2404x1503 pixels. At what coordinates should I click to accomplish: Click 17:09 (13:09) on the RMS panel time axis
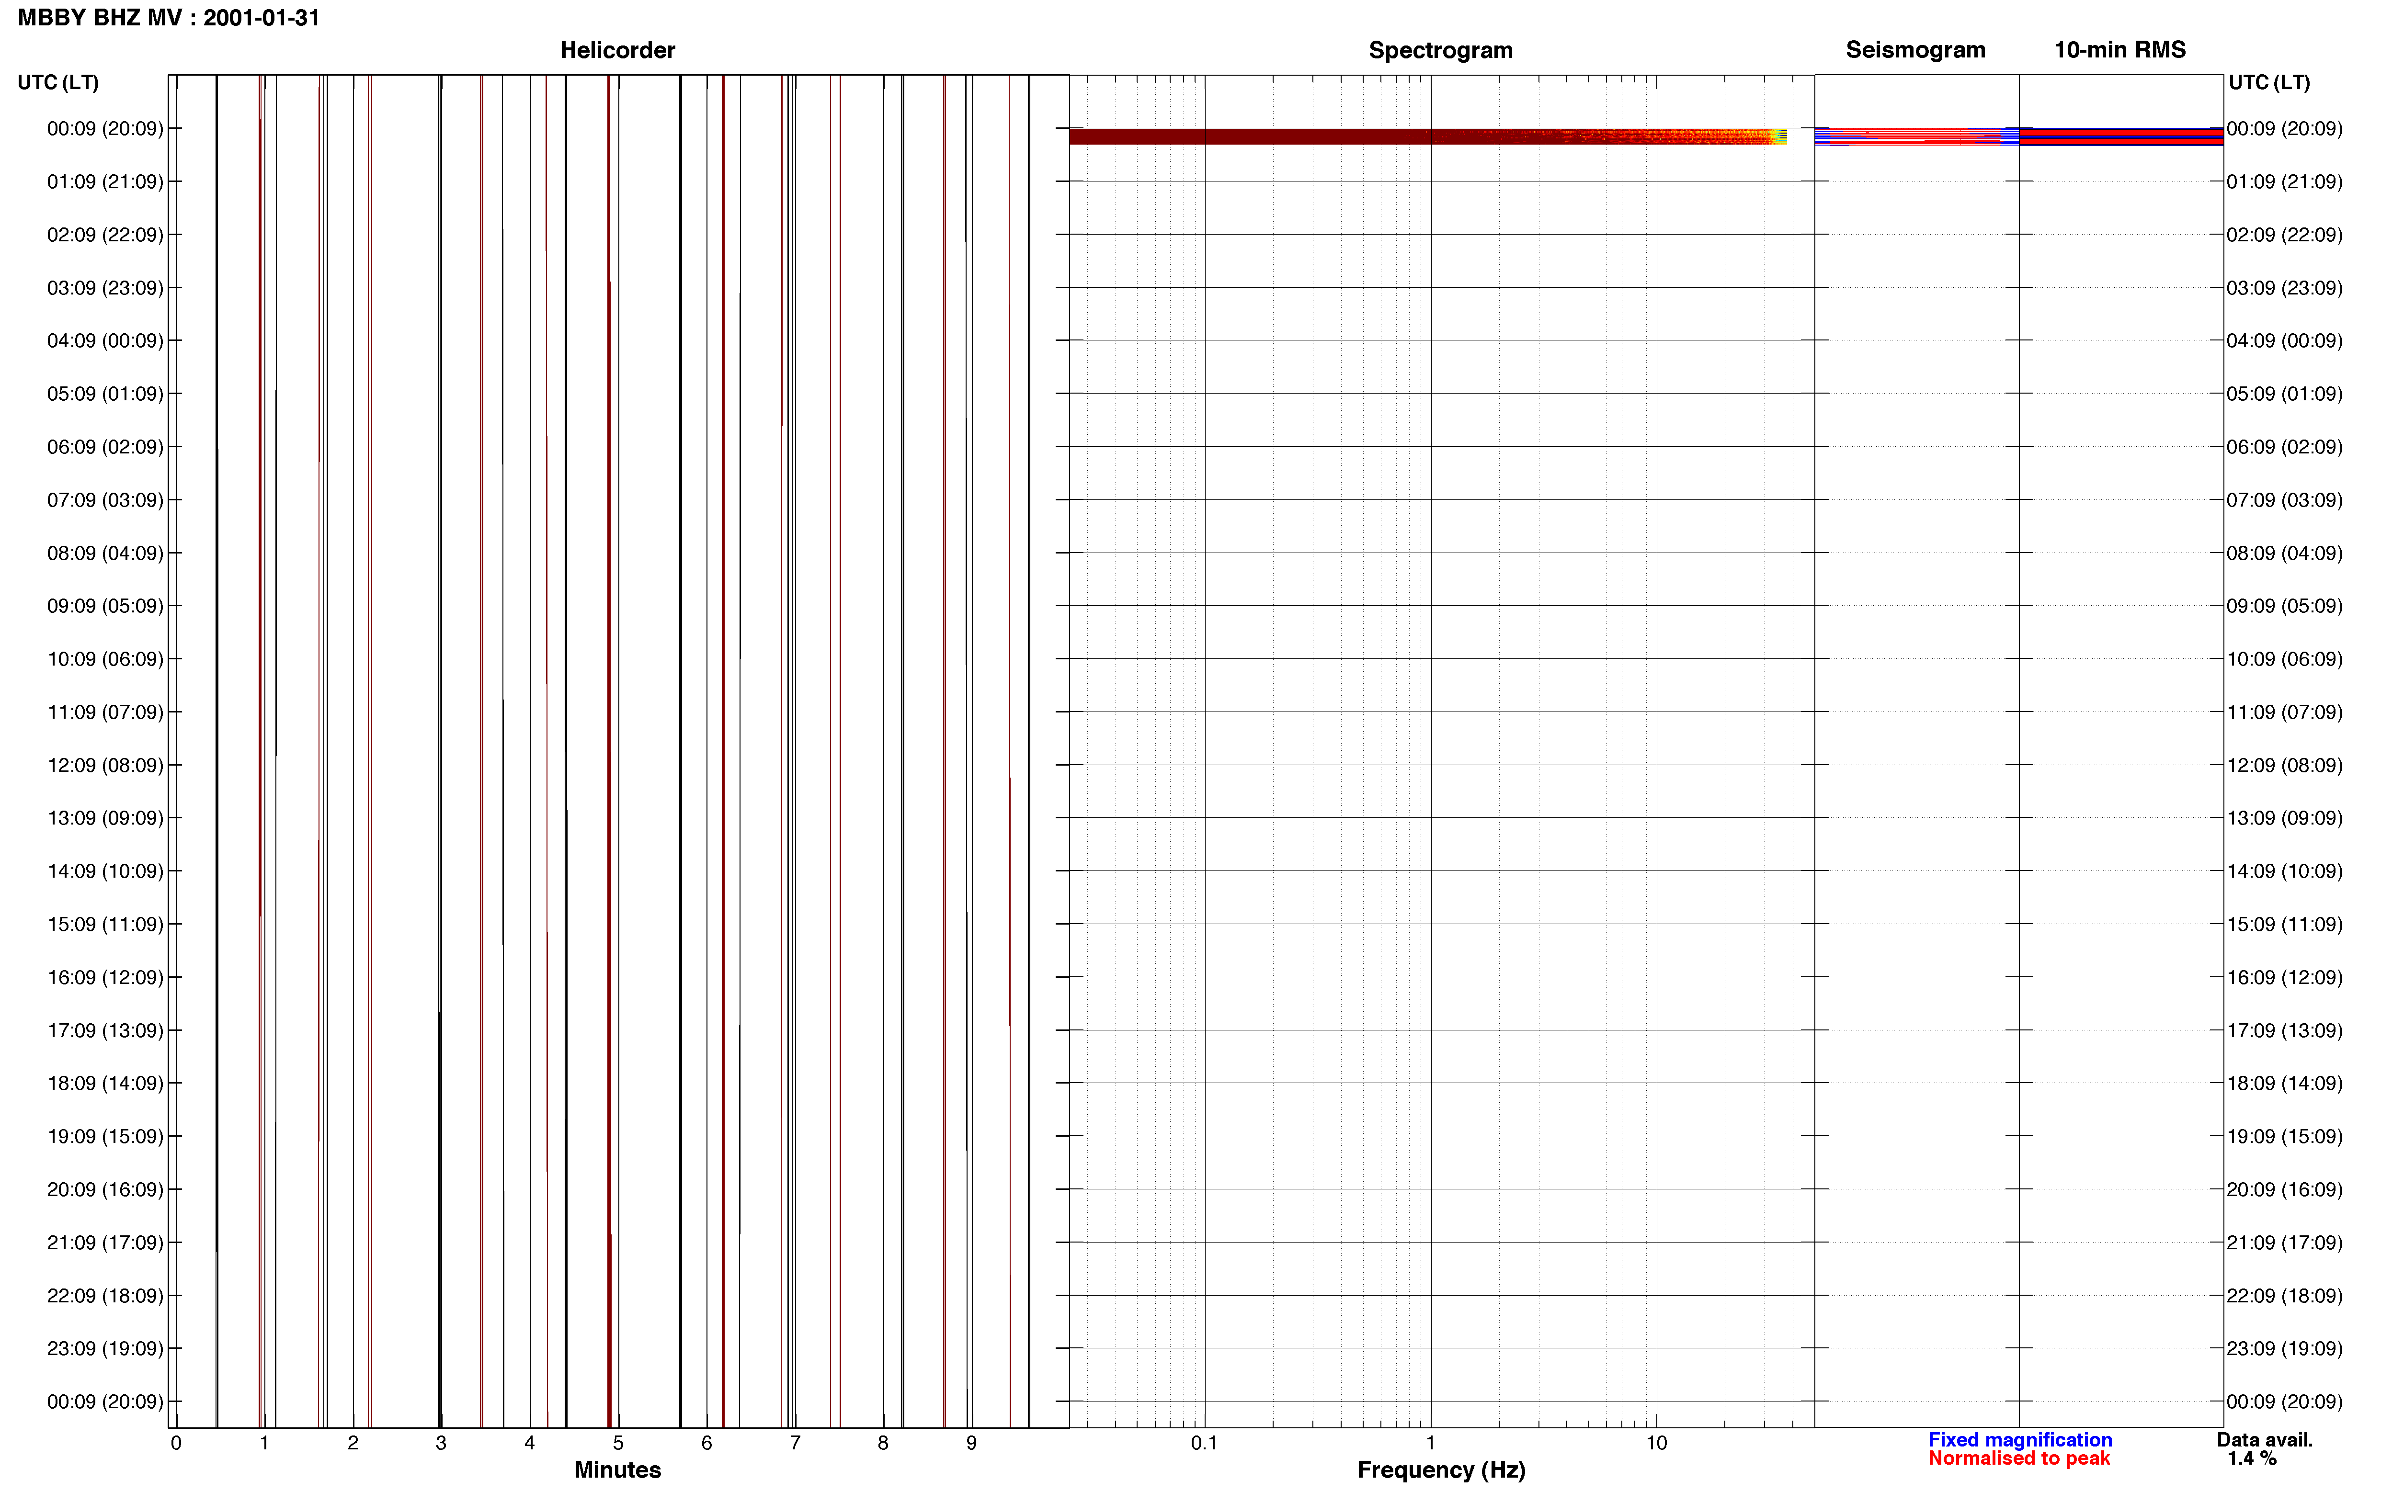click(2285, 1030)
